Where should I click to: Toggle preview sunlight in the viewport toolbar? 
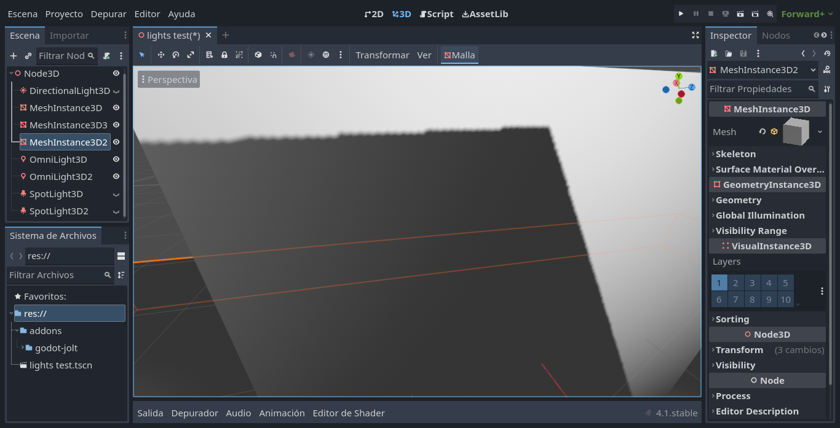311,55
